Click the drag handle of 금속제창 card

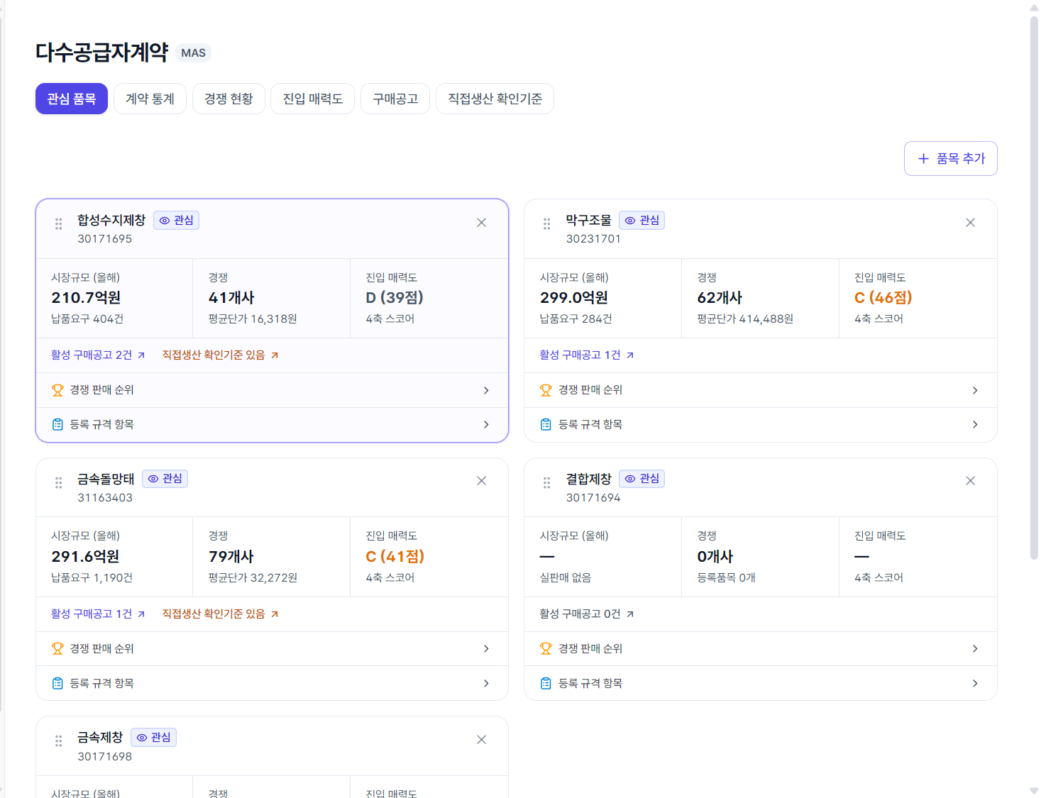58,741
